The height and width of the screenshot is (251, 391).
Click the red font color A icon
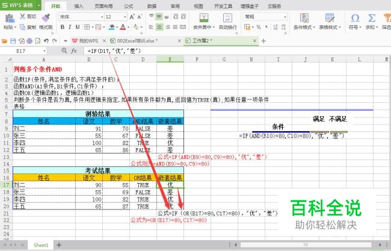(x=123, y=27)
